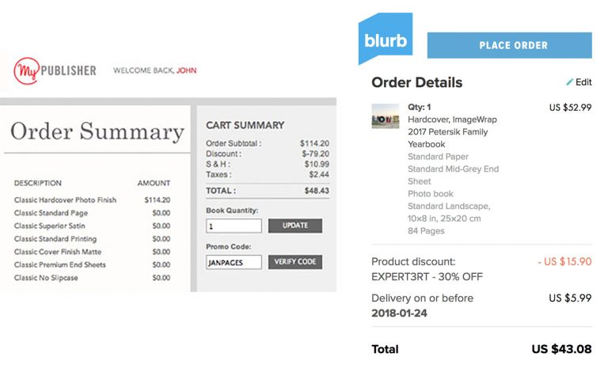Click the JOHN username link
The width and height of the screenshot is (608, 372).
[187, 70]
